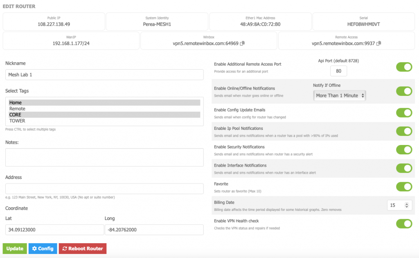
Task: Copy the Remote Access address using copy icon
Action: click(378, 43)
